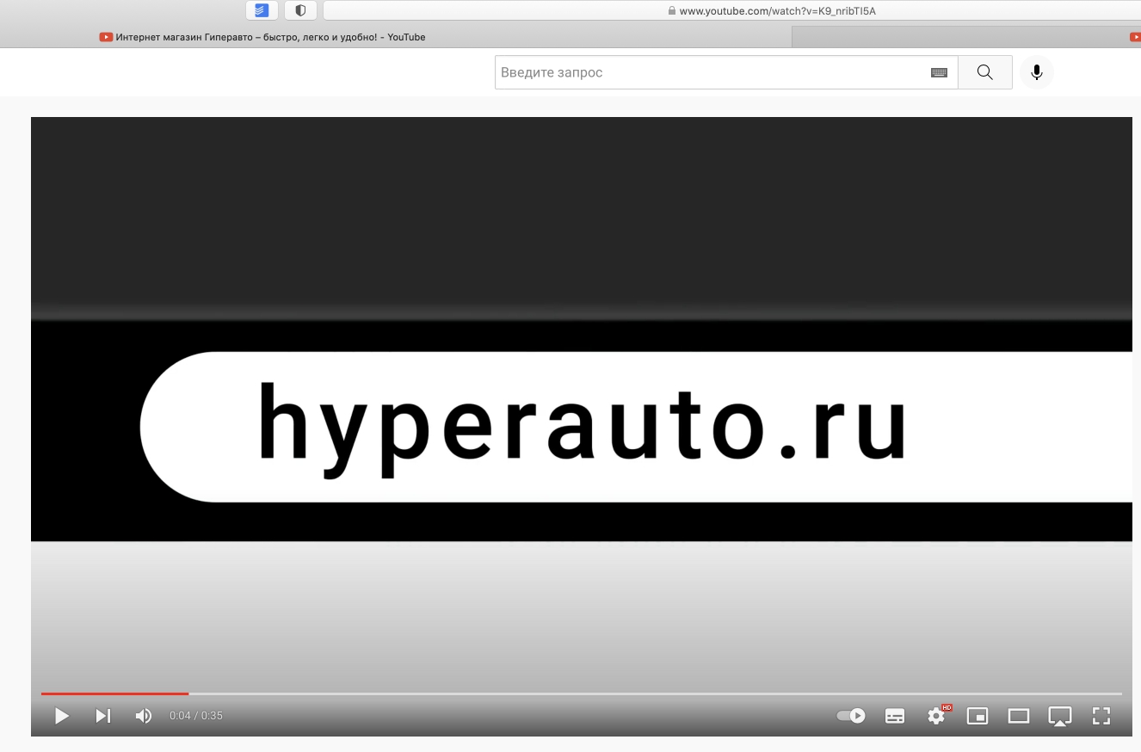Click the middle of the video progress bar
Image resolution: width=1141 pixels, height=752 pixels.
click(582, 693)
